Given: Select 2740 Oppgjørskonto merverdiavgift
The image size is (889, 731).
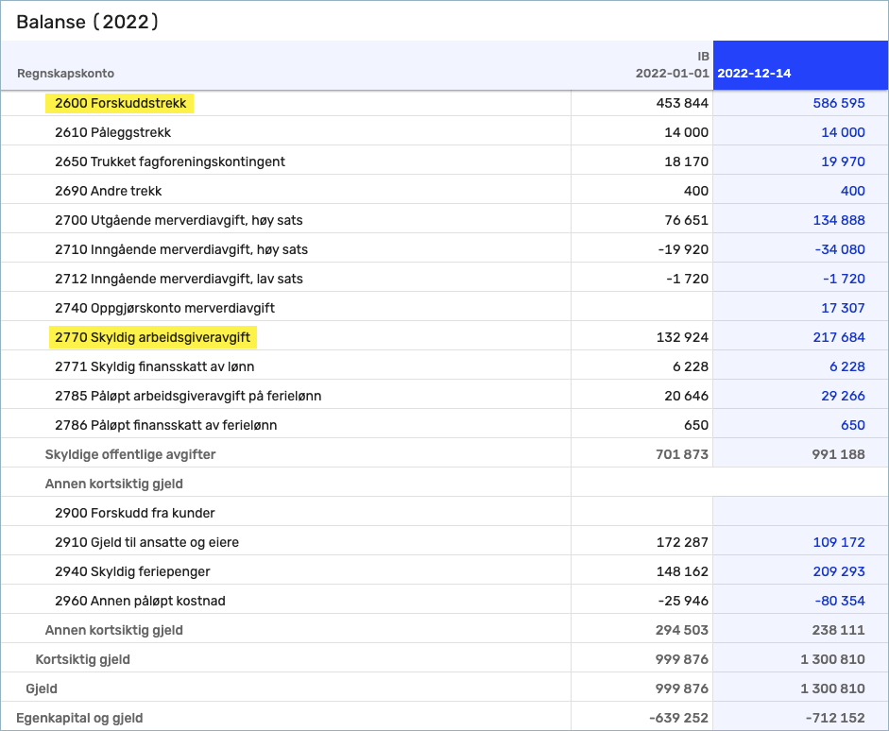Looking at the screenshot, I should tap(164, 308).
